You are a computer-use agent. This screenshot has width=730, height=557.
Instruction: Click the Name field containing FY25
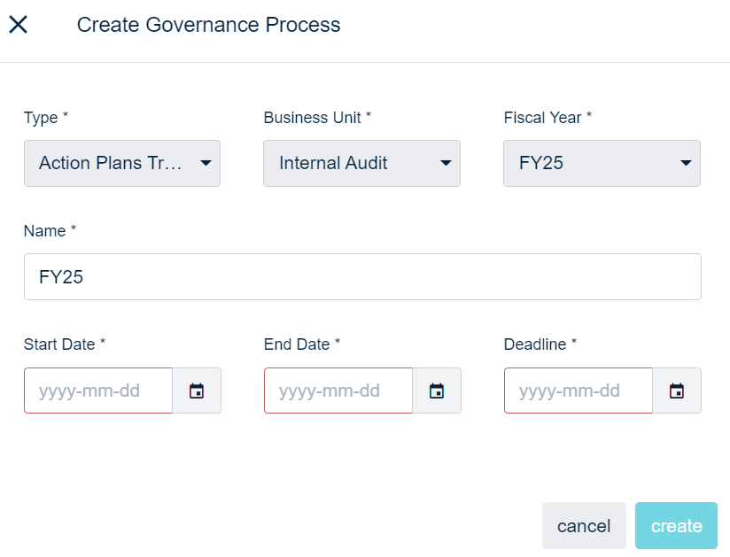tap(362, 277)
